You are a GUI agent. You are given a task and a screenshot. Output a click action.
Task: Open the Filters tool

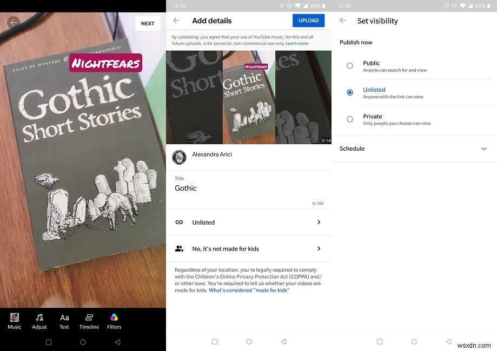click(114, 321)
